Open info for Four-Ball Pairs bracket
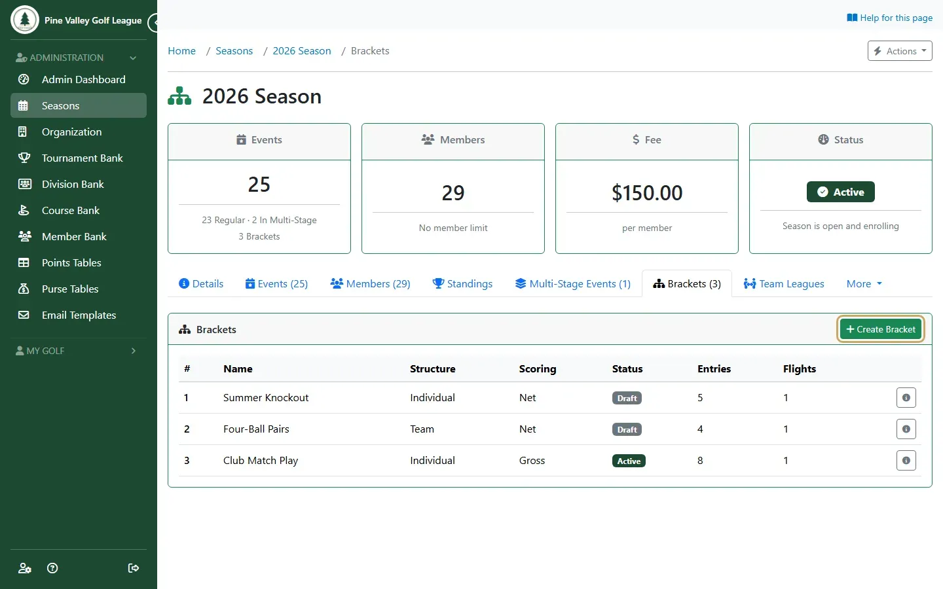The image size is (943, 589). click(906, 429)
